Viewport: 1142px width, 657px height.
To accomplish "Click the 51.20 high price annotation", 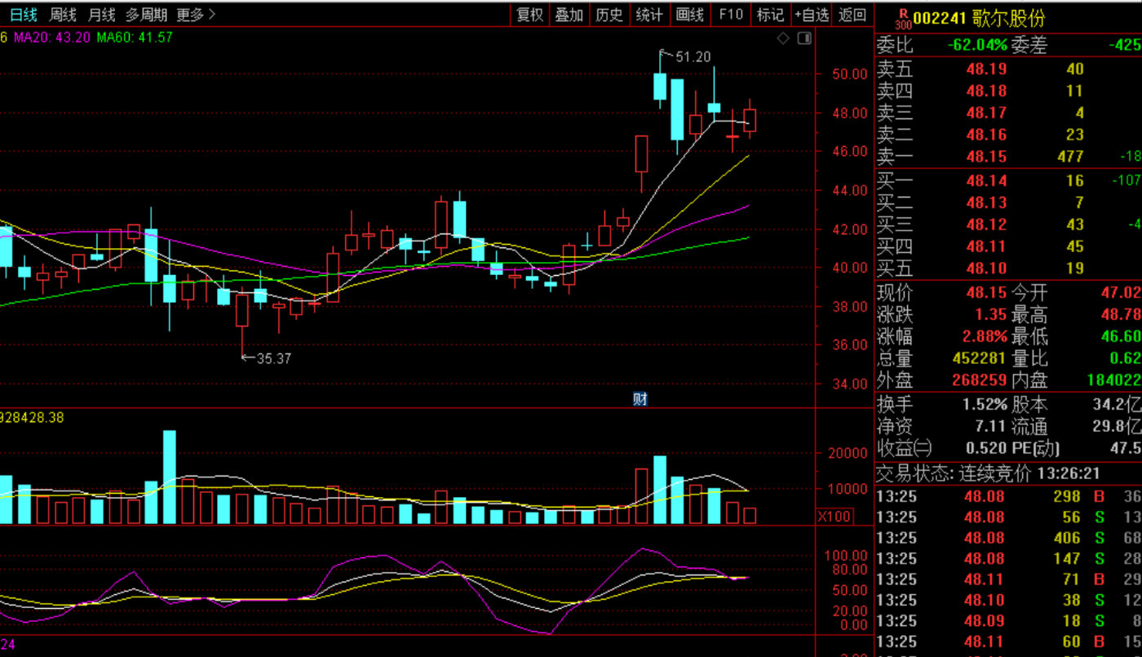I will [693, 57].
